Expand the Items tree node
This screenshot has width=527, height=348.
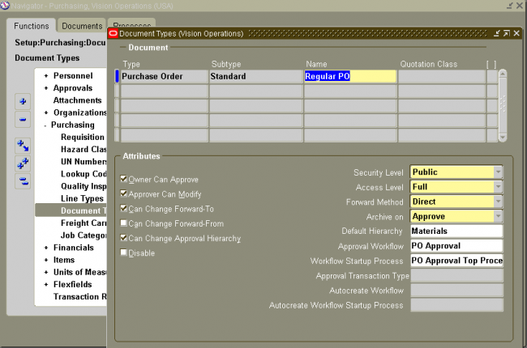46,260
